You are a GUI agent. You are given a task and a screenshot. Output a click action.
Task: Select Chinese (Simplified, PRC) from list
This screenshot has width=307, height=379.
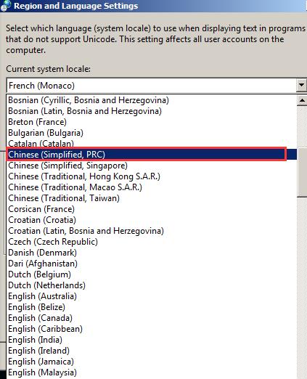pos(152,155)
